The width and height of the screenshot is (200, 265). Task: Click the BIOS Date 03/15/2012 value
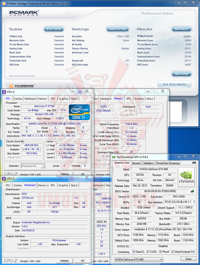point(54,230)
